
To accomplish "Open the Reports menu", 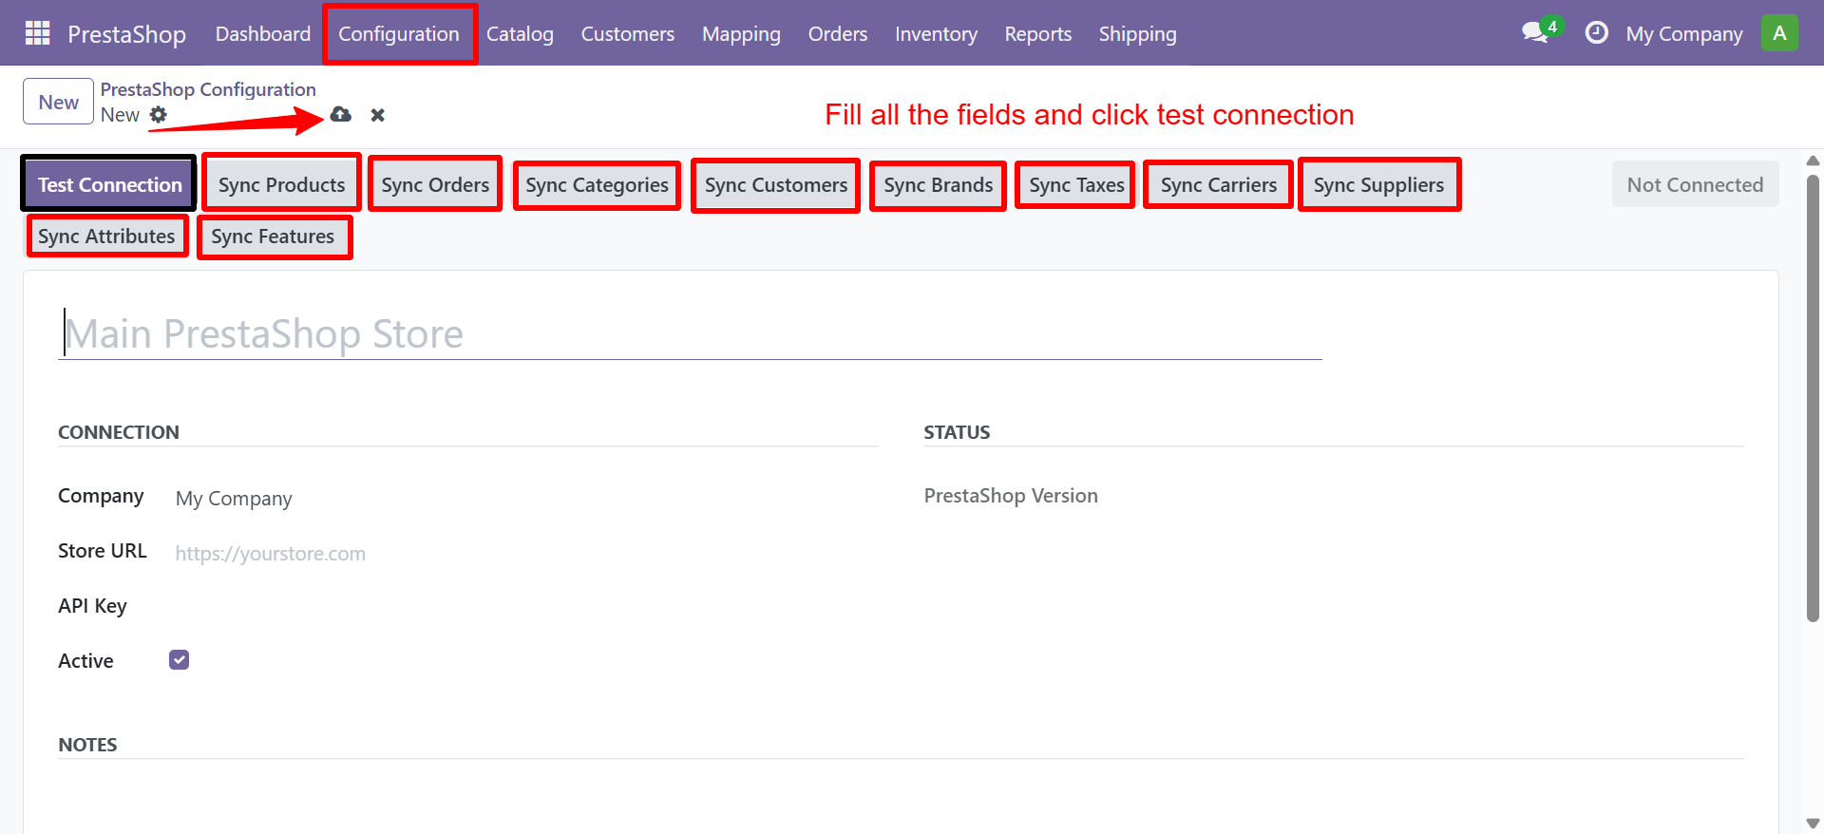I will (x=1038, y=34).
